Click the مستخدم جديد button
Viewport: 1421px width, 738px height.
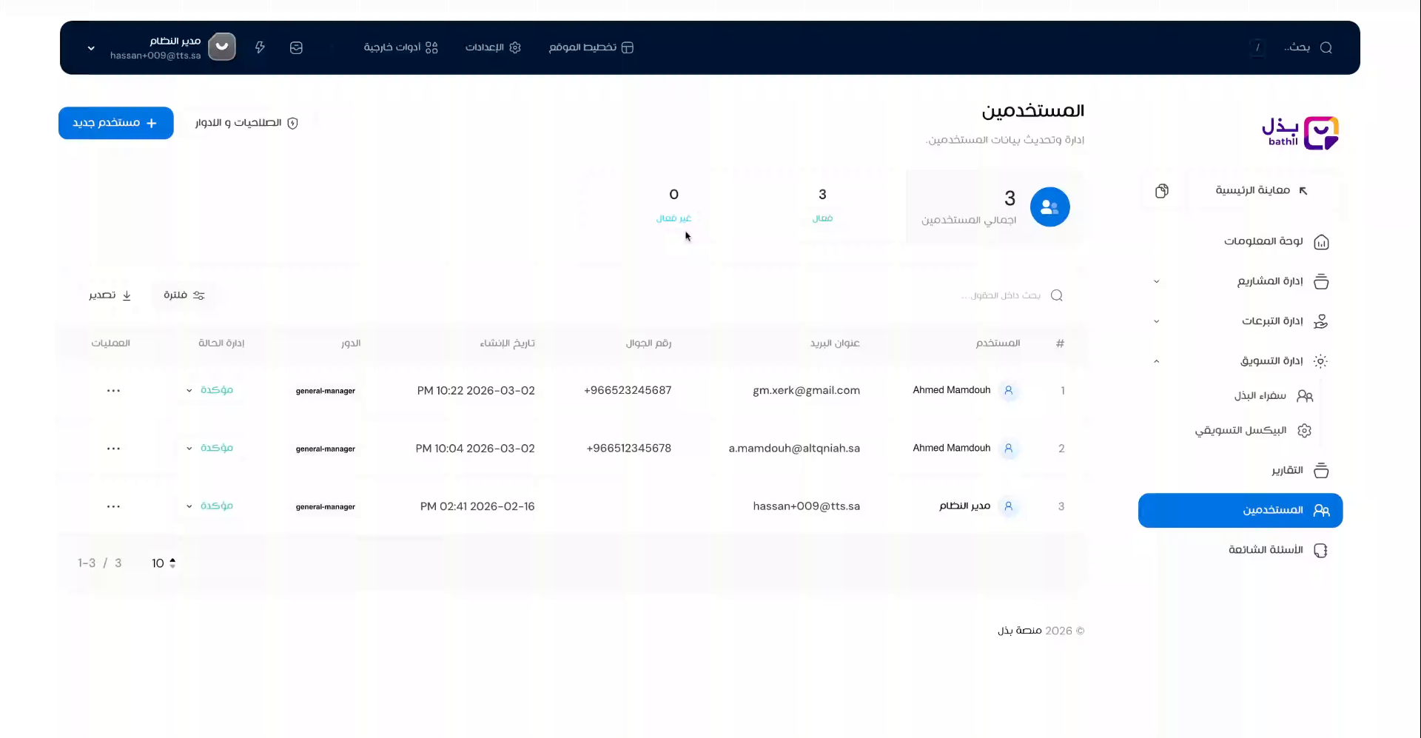point(116,123)
